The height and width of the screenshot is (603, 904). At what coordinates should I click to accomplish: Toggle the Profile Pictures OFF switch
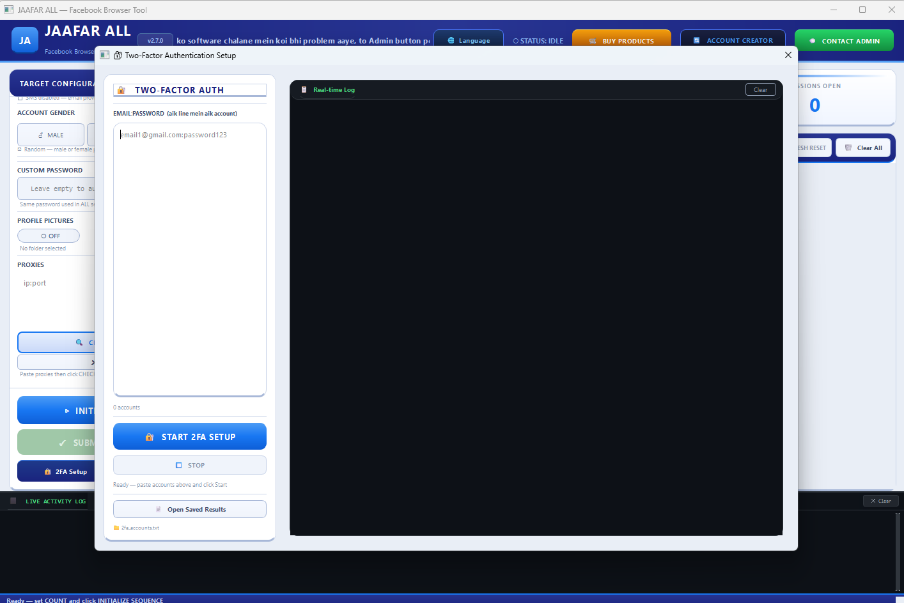point(49,236)
